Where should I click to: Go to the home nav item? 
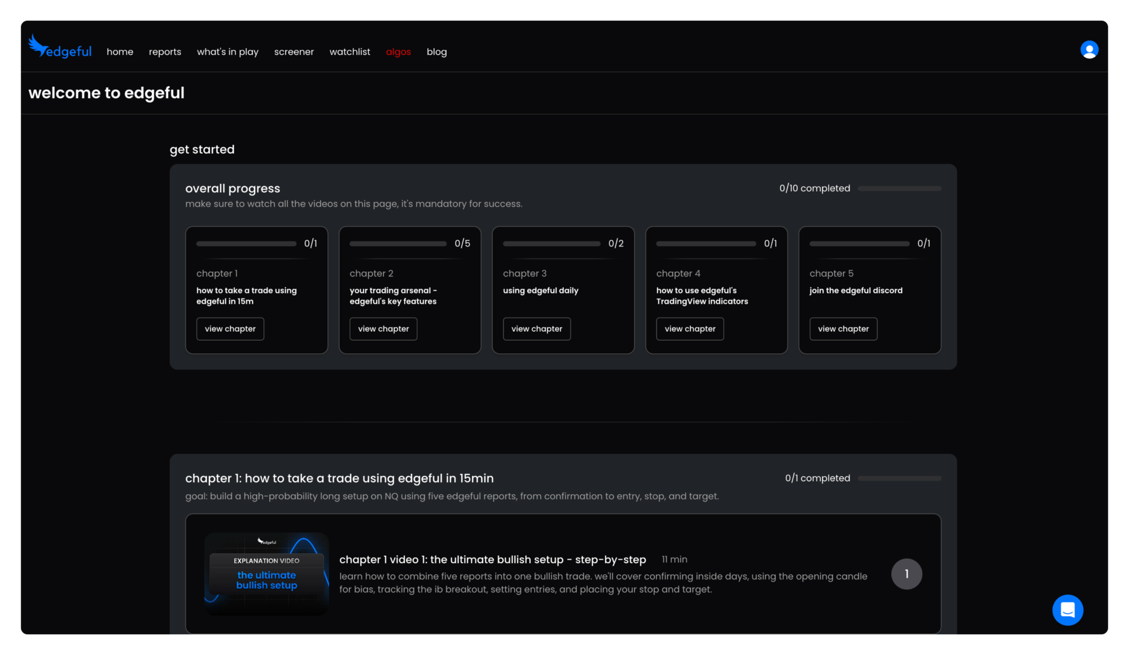pyautogui.click(x=120, y=52)
